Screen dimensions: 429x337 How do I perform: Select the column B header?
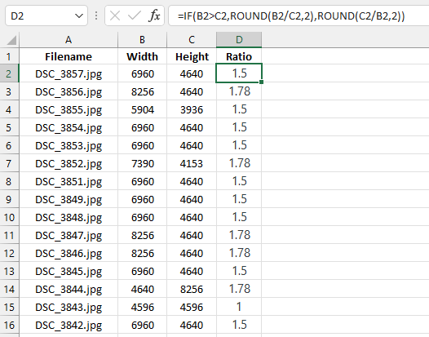point(142,40)
